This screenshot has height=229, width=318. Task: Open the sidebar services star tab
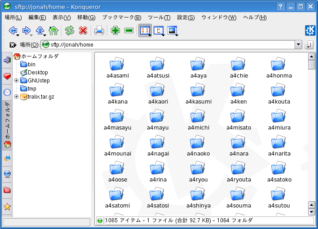[7, 207]
